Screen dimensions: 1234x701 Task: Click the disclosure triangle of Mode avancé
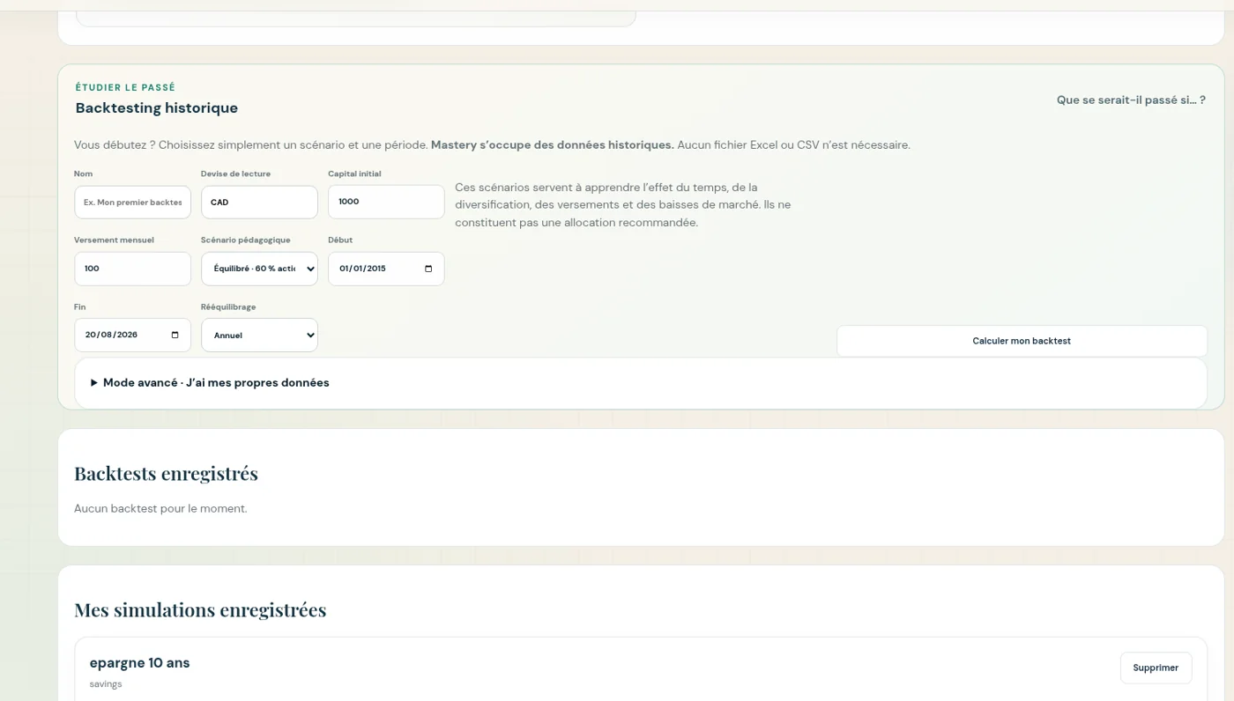(x=94, y=383)
